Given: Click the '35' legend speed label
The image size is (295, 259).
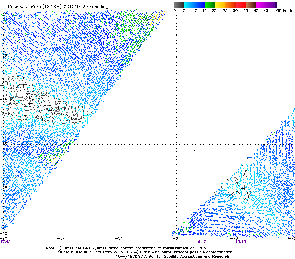Looking at the screenshot, I should coord(246,11).
